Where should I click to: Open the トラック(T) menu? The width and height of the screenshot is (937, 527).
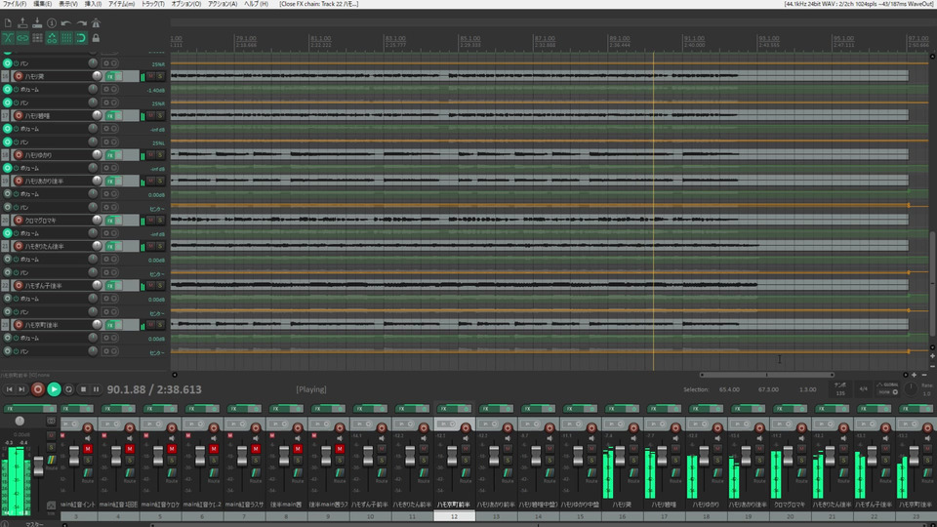(x=152, y=4)
